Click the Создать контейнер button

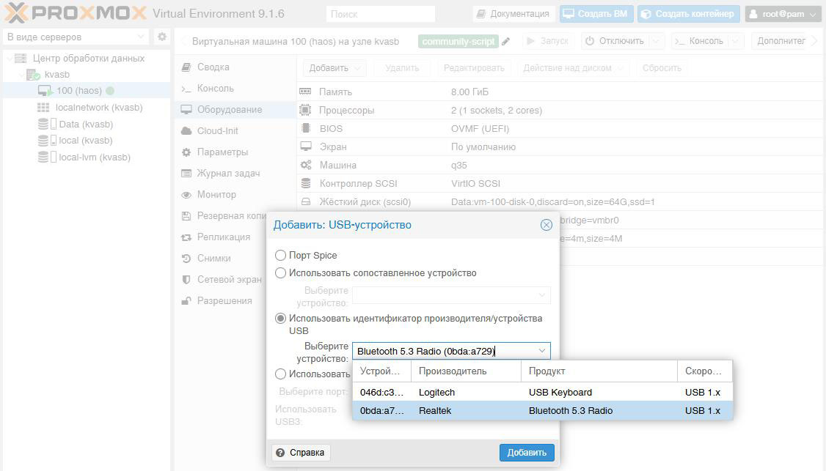(x=689, y=14)
